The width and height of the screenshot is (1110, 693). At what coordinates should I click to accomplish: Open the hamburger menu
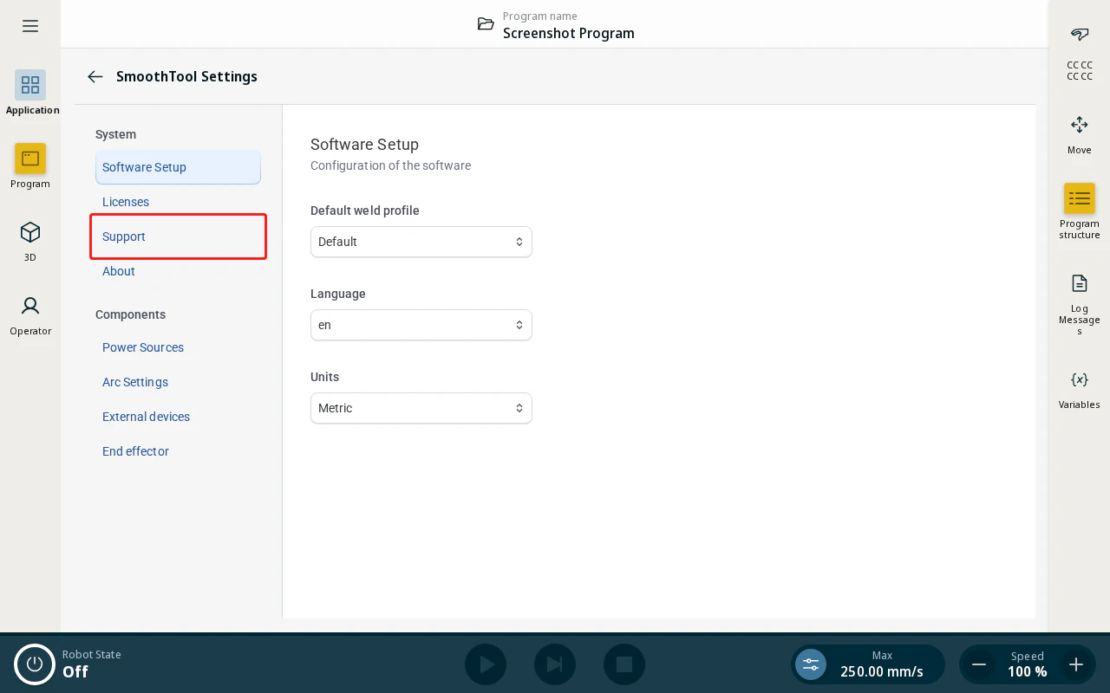tap(30, 26)
